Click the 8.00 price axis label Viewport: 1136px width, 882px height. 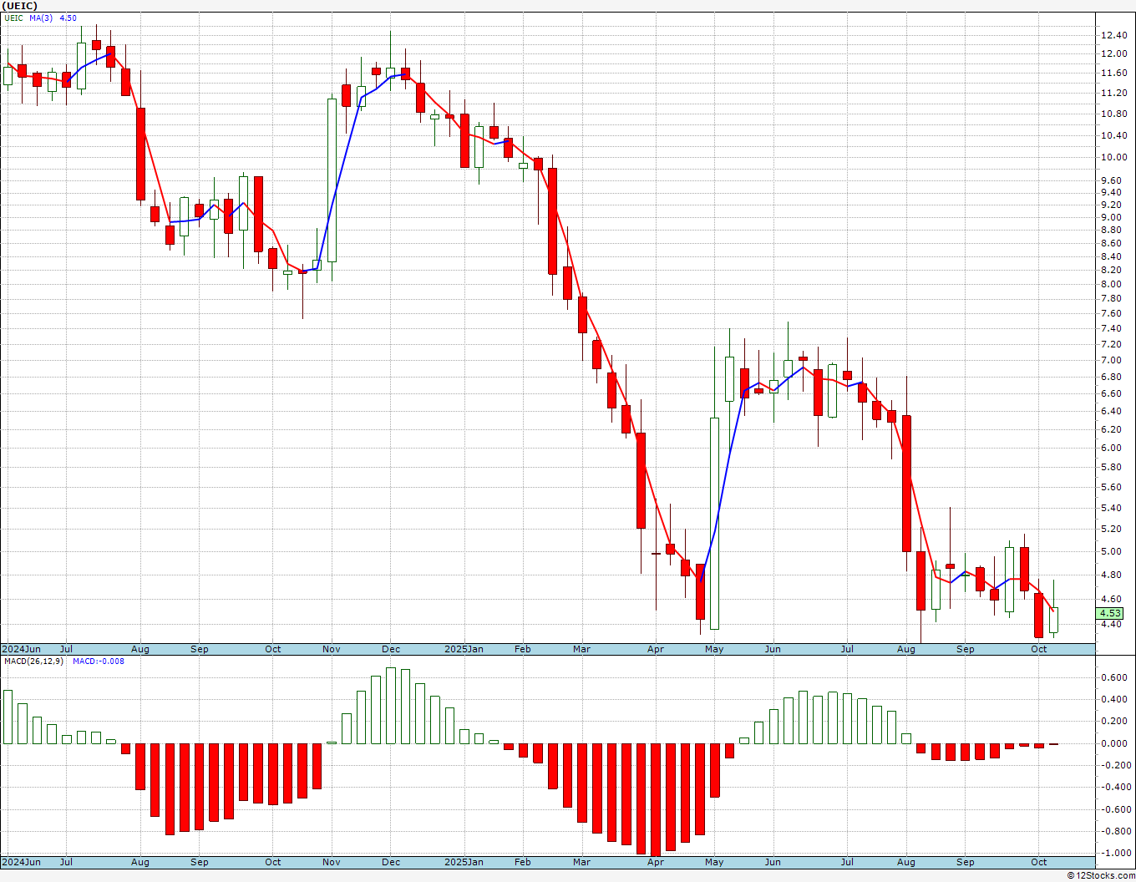coord(1111,284)
